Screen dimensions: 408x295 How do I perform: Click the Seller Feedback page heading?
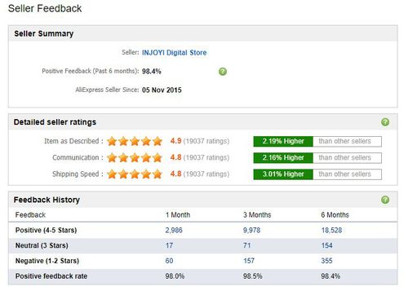(45, 8)
